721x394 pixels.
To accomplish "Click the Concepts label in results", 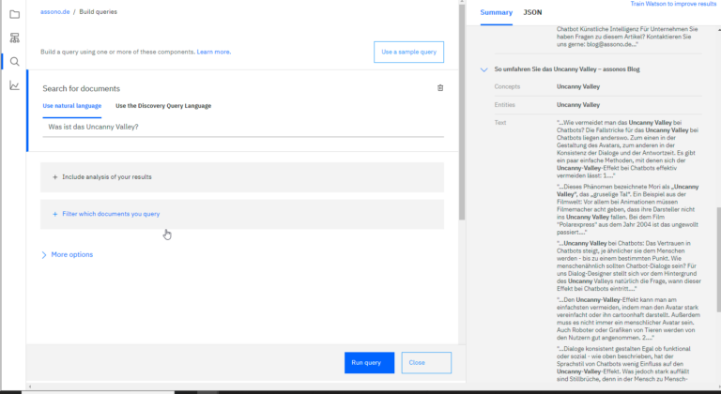I will [507, 87].
